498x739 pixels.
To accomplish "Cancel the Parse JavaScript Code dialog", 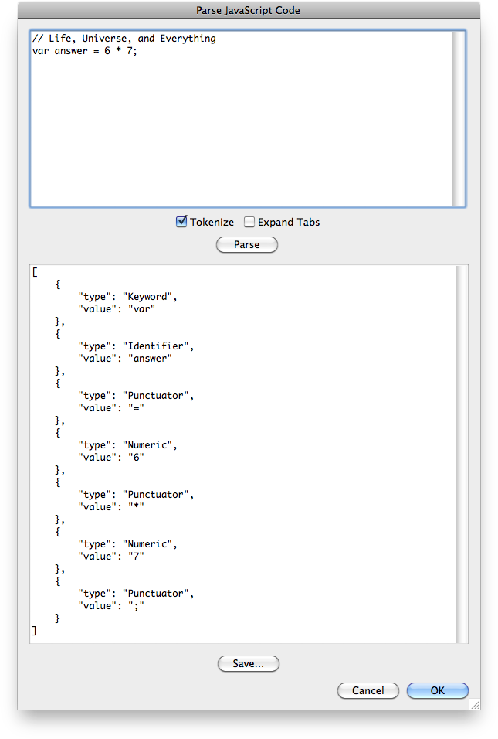I will [x=368, y=690].
